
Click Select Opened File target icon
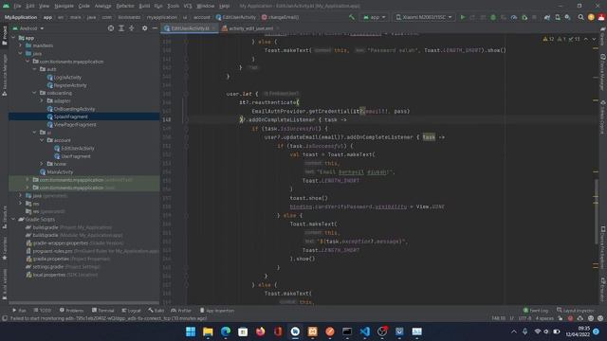[x=111, y=28]
